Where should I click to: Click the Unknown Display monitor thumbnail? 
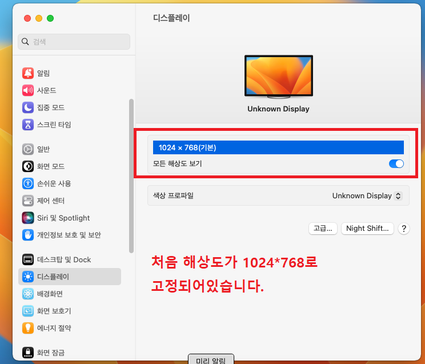(279, 77)
